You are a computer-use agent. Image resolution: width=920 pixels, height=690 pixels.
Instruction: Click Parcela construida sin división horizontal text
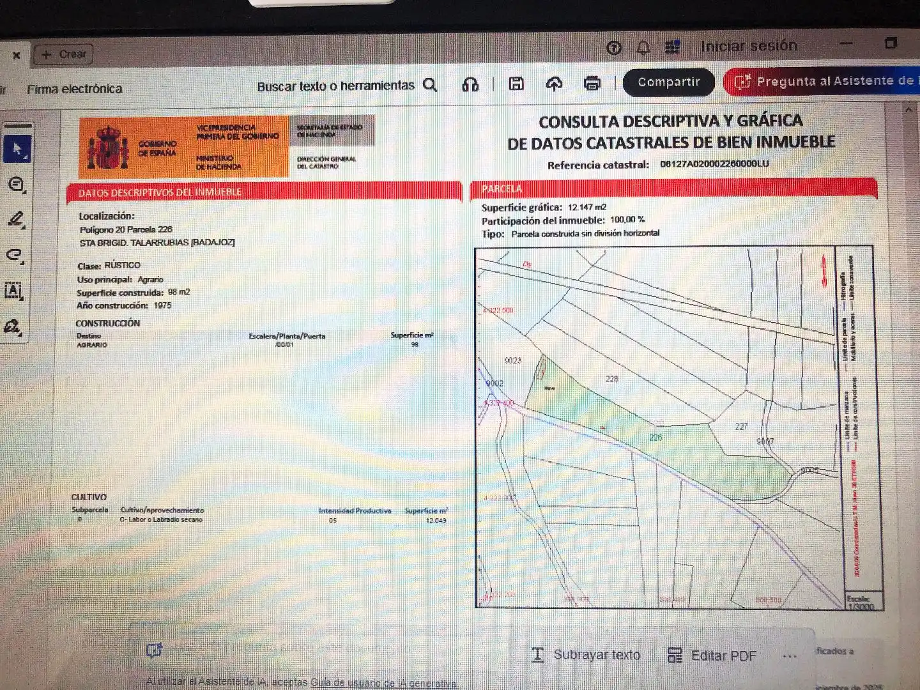coord(585,234)
